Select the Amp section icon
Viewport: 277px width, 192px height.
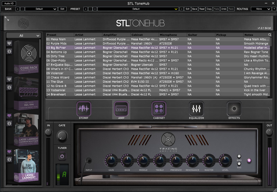(121, 109)
